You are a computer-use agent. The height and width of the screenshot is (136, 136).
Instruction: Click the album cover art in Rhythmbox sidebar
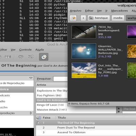point(17,132)
